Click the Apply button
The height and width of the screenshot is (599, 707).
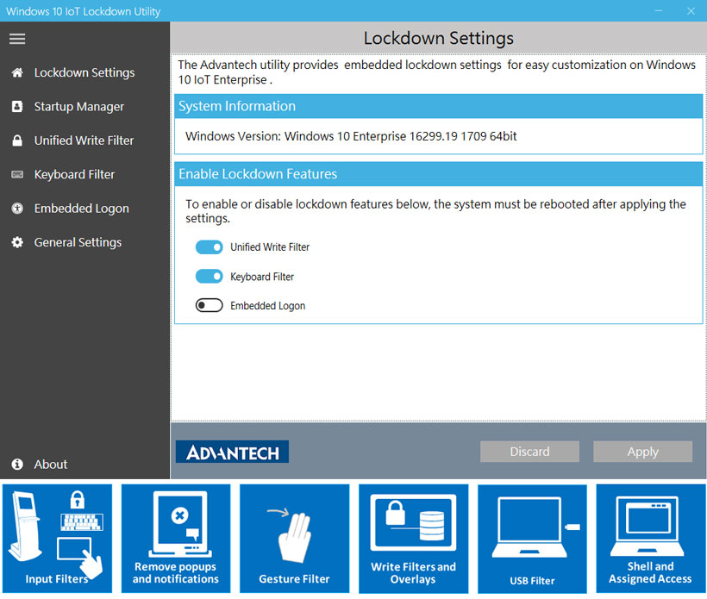click(x=643, y=452)
